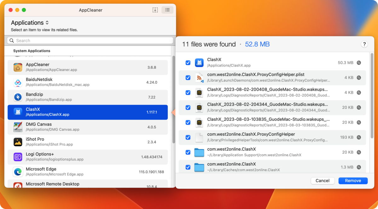Reveal Application Support ClashX folder in Finder

point(358,152)
